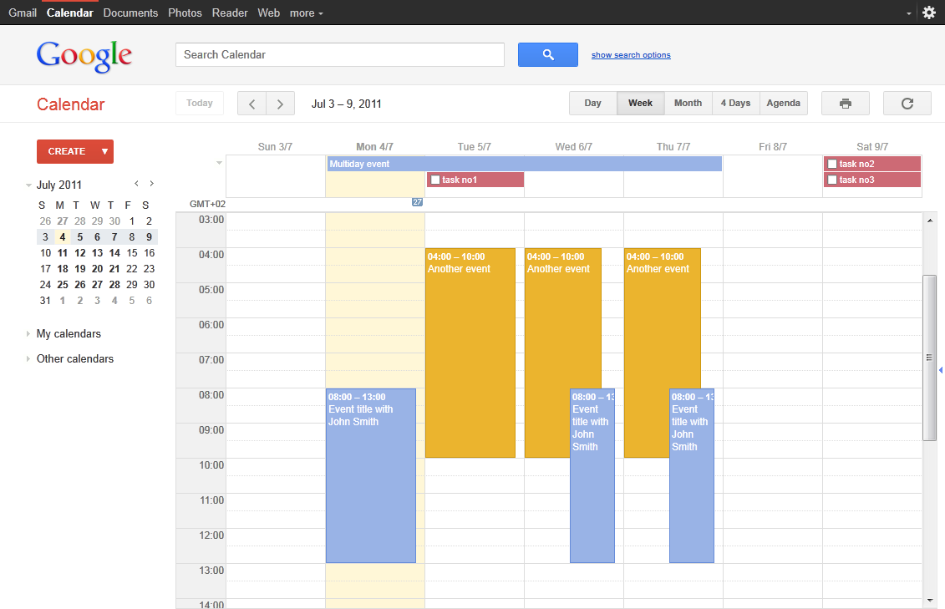Click the blue search magnifying glass button
This screenshot has height=609, width=945.
click(547, 54)
